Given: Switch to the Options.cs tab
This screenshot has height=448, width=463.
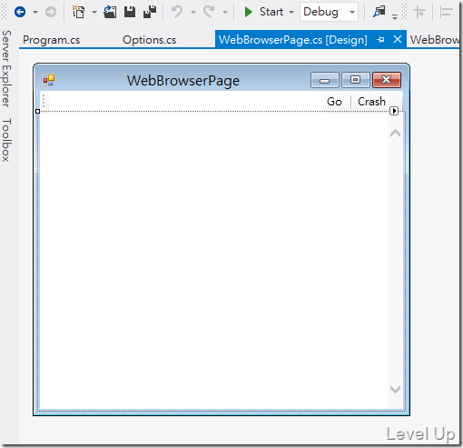Looking at the screenshot, I should click(149, 40).
